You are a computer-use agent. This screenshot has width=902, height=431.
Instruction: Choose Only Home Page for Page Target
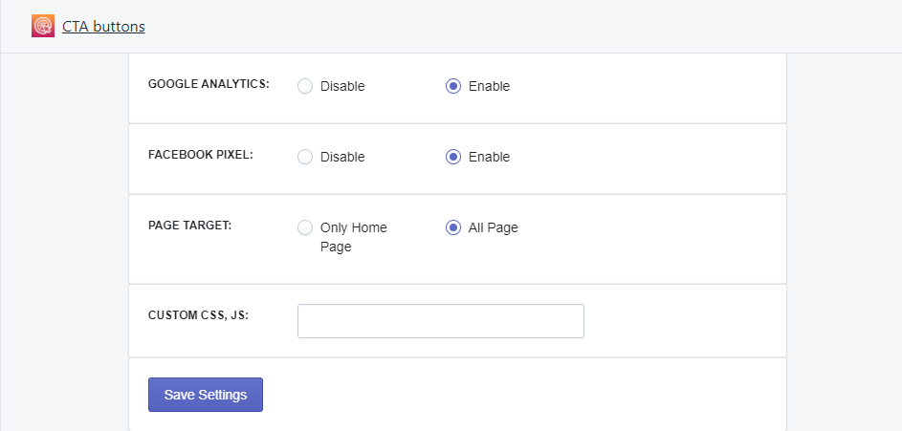305,227
